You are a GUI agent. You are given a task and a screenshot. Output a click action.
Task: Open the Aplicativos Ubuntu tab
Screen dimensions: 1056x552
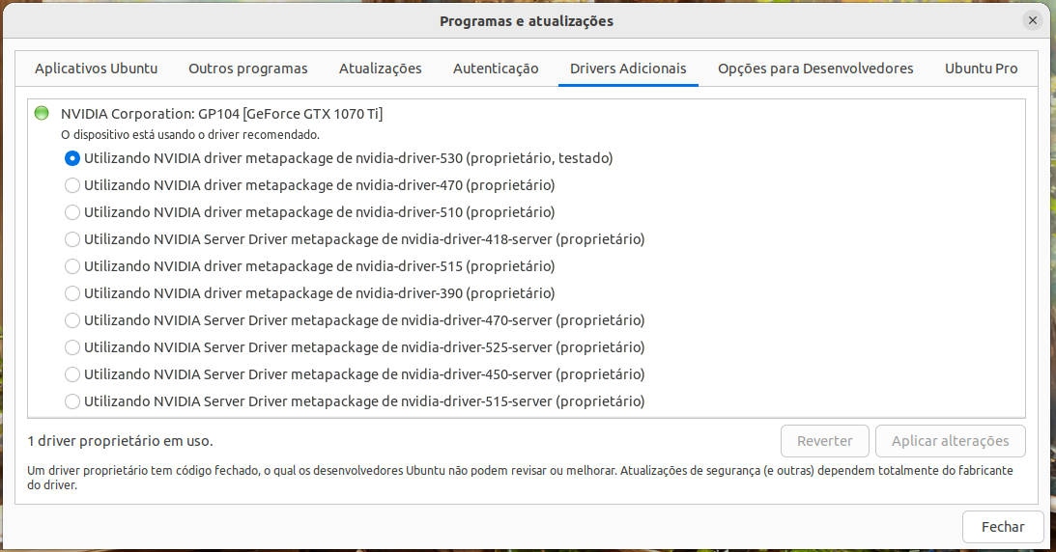point(97,69)
